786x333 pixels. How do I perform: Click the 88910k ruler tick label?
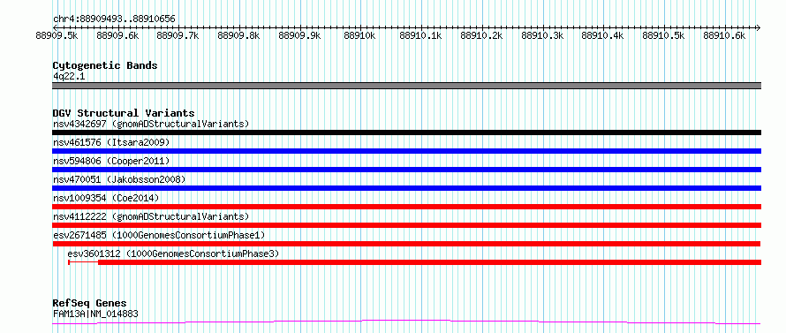click(x=360, y=35)
